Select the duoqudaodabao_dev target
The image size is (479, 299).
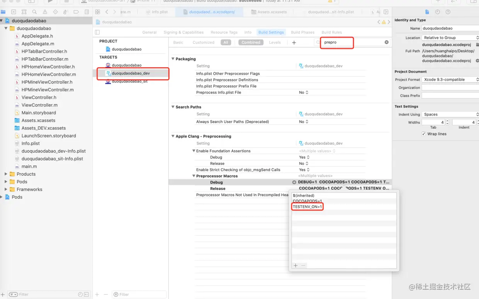point(131,73)
